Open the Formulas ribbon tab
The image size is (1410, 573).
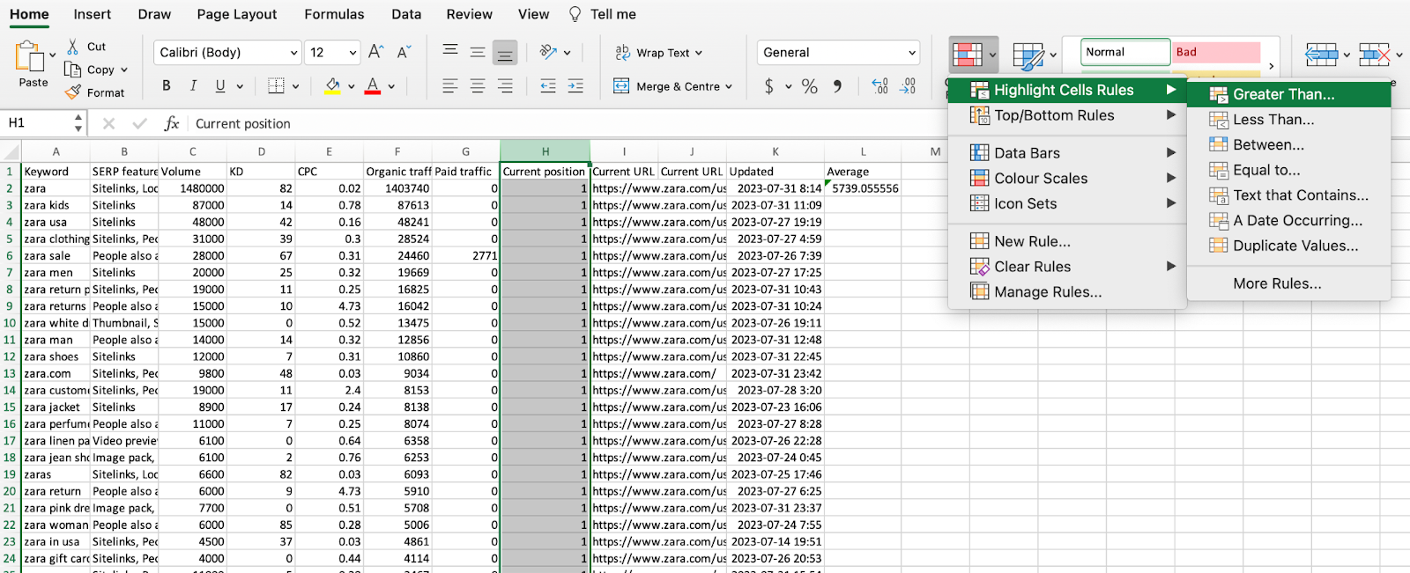334,14
